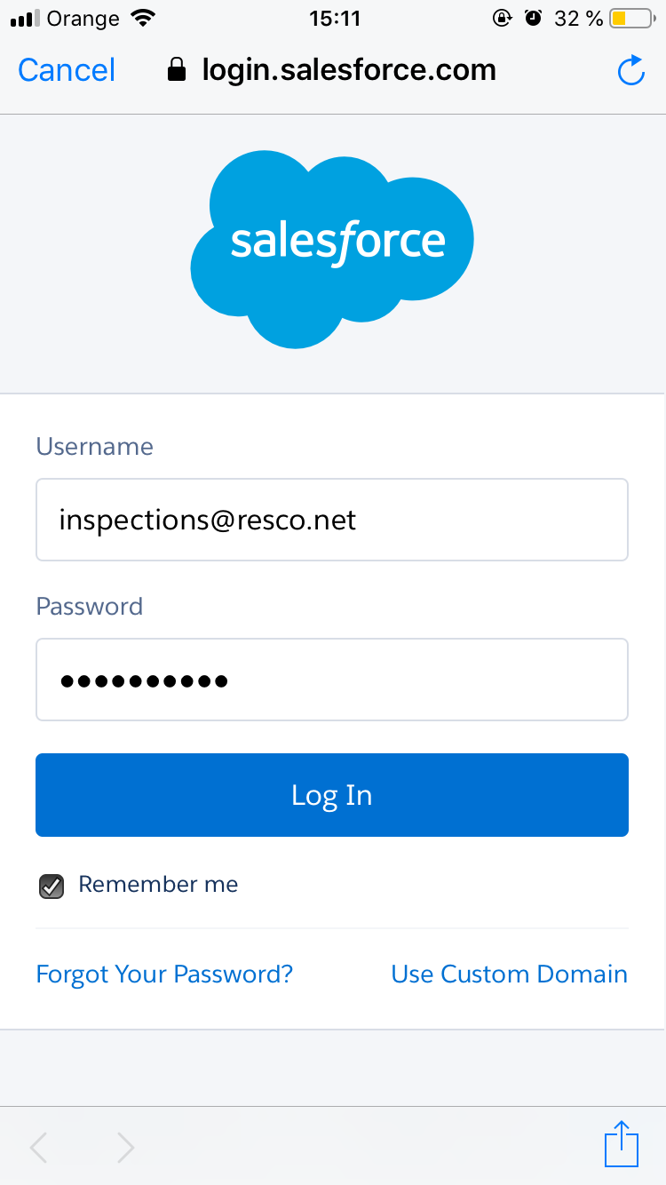The image size is (666, 1185).
Task: Tap the back navigation arrow
Action: (x=38, y=1148)
